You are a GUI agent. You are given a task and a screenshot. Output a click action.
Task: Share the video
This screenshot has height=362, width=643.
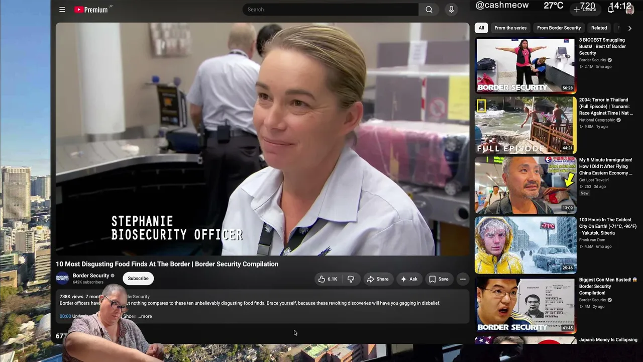pyautogui.click(x=377, y=279)
